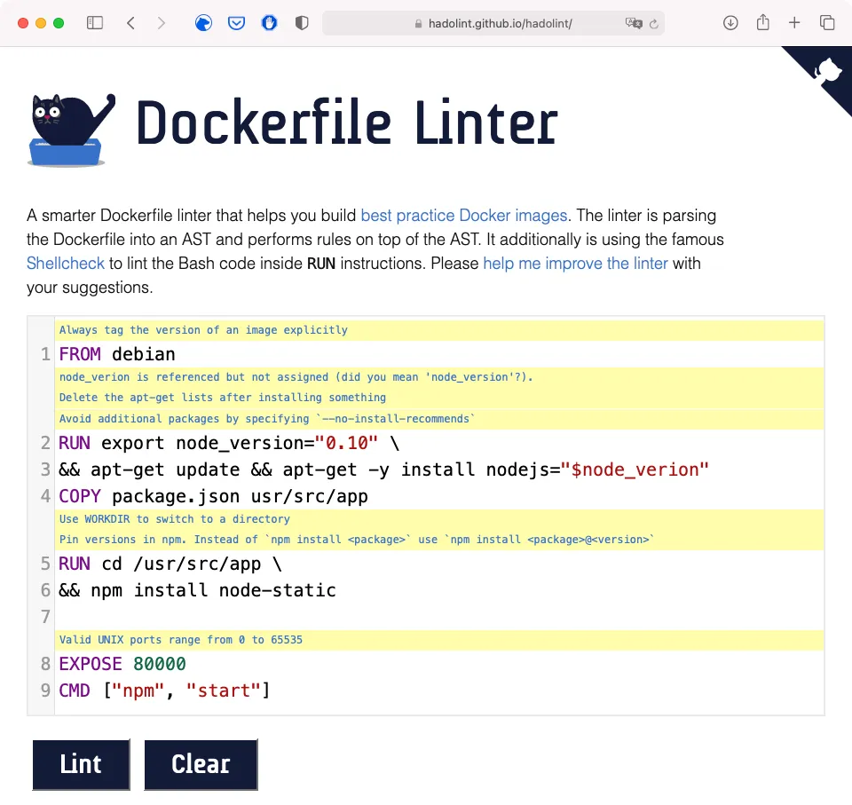Go back with the left arrow

(x=130, y=23)
